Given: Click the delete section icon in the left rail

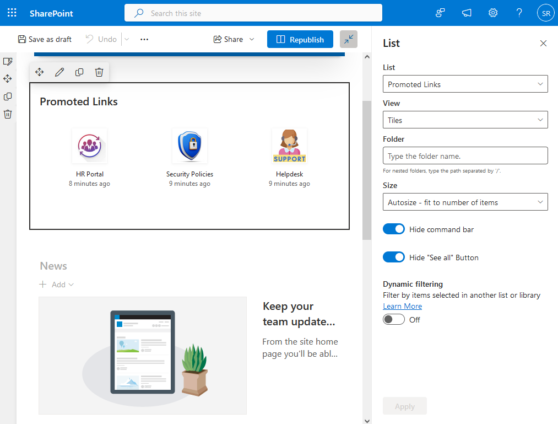Looking at the screenshot, I should pos(8,114).
